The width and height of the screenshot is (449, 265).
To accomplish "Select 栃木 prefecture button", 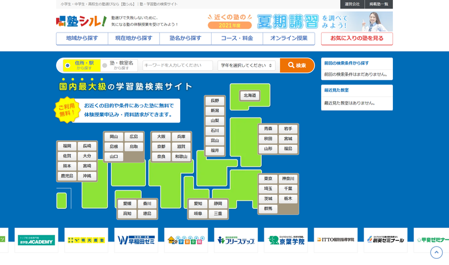I will pyautogui.click(x=288, y=199).
